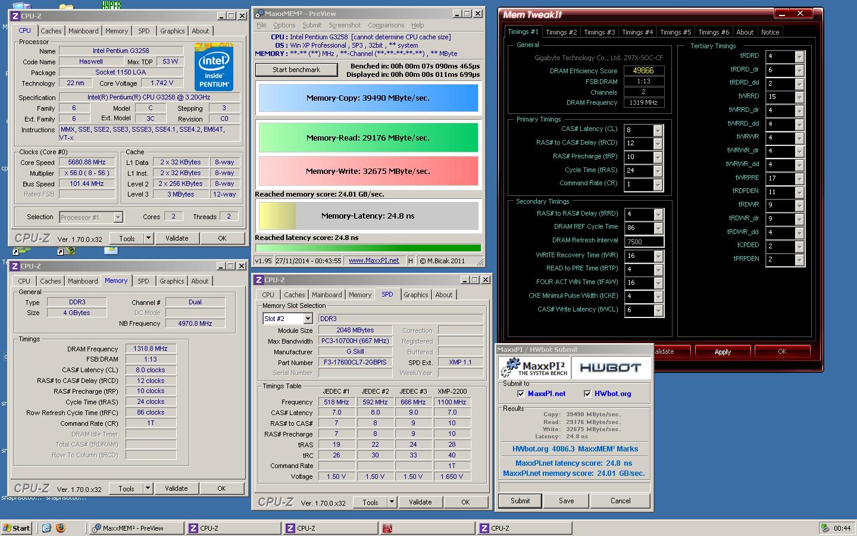The width and height of the screenshot is (857, 536).
Task: Open the tRDRD tertiary timing dropdown
Action: pos(799,57)
